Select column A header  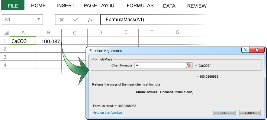[23, 32]
